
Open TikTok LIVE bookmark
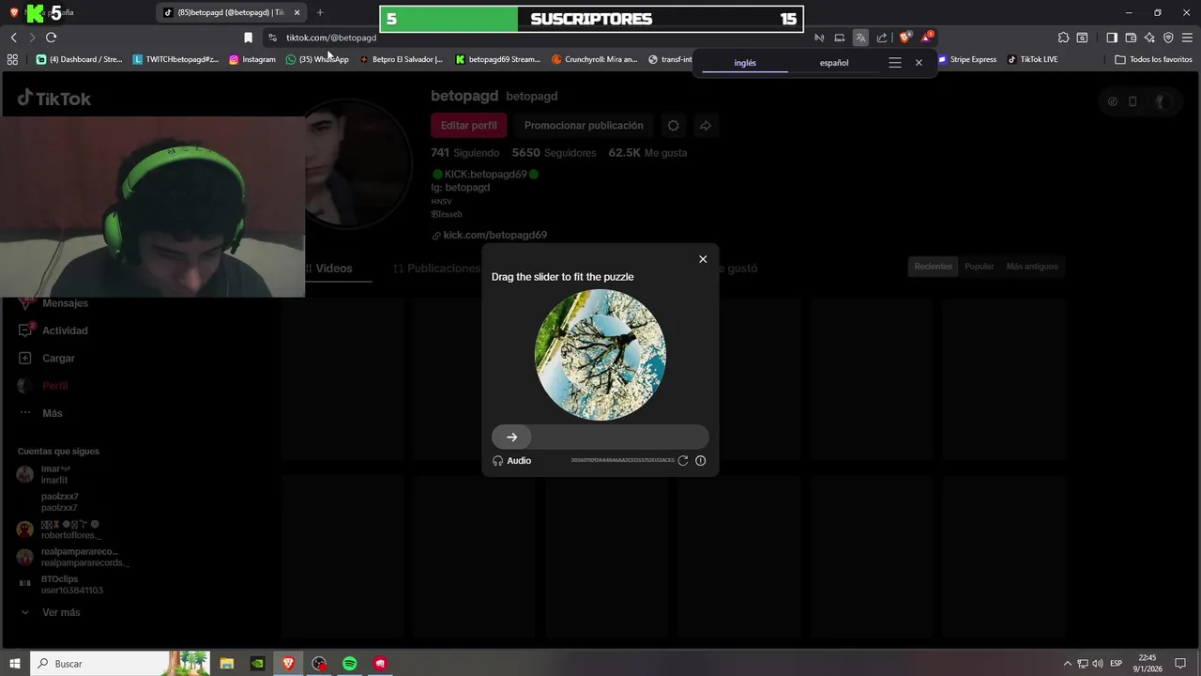click(x=1032, y=59)
